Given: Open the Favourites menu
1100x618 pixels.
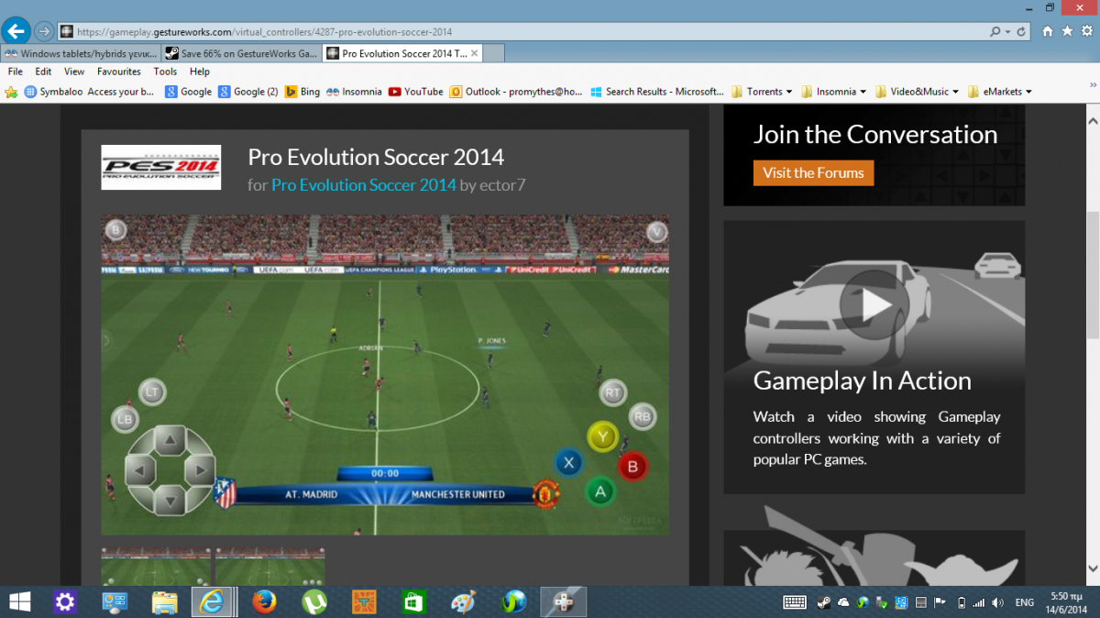Looking at the screenshot, I should click(119, 72).
